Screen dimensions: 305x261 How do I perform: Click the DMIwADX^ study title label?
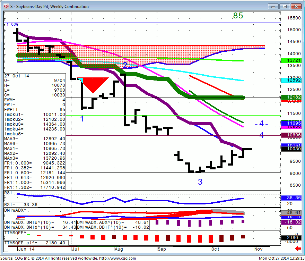pos(15,210)
